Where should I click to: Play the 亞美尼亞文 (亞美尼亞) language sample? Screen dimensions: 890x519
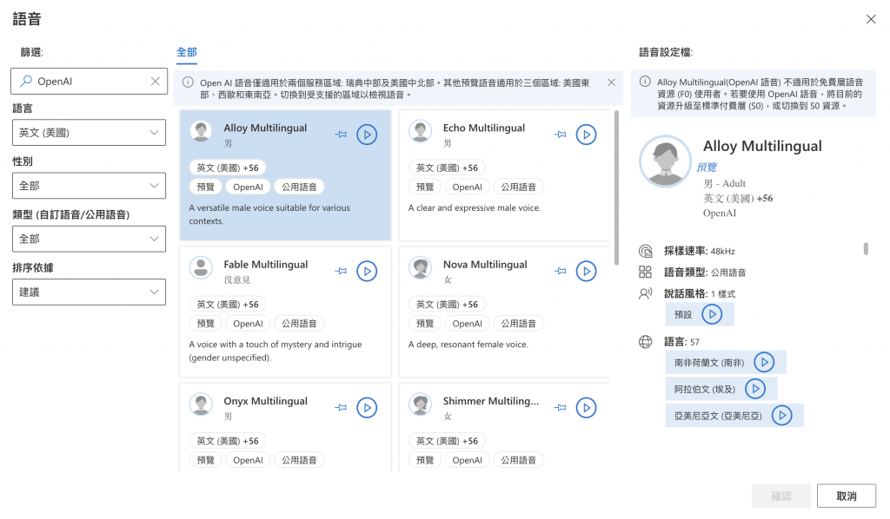coord(781,416)
